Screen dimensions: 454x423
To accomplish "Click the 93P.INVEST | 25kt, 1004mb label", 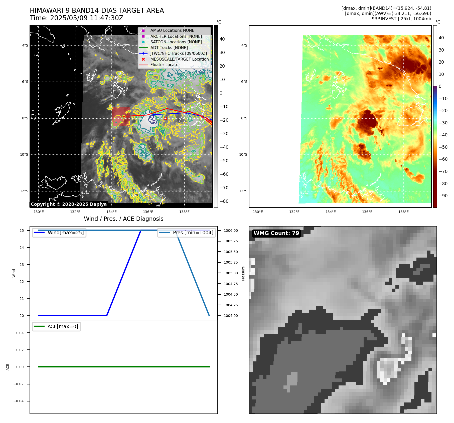I will (401, 19).
